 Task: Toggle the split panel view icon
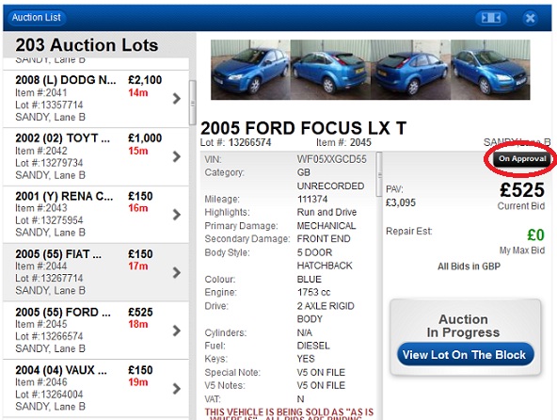(x=490, y=18)
